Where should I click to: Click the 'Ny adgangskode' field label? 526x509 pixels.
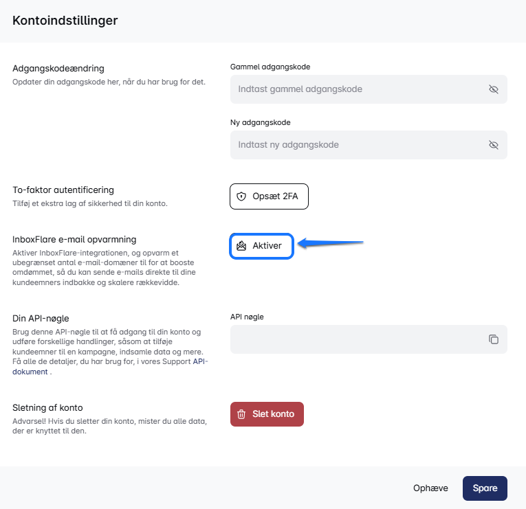click(261, 122)
